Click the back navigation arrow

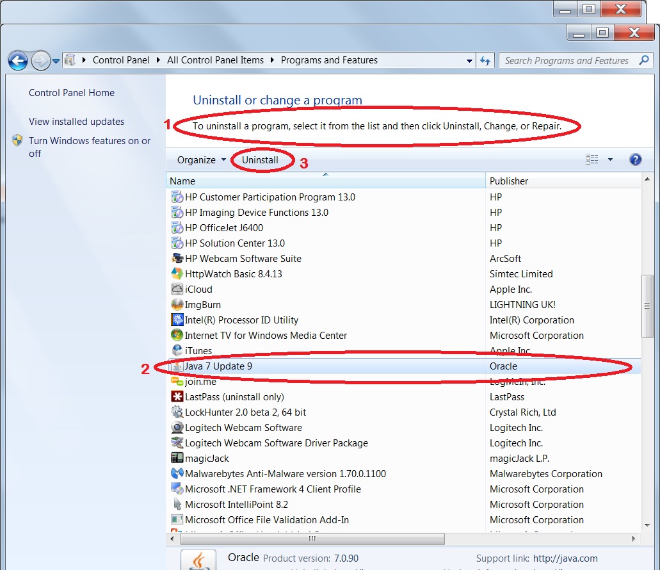(19, 60)
